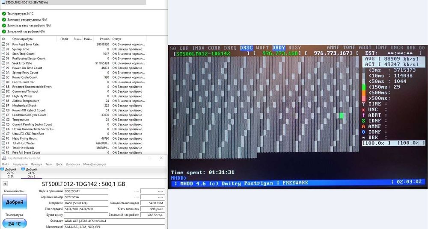Select the Airflow Temperature attribute row

[x=74, y=101]
